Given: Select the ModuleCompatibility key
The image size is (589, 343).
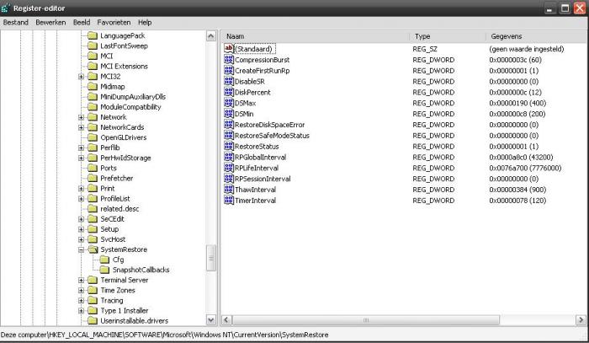Looking at the screenshot, I should pyautogui.click(x=130, y=107).
